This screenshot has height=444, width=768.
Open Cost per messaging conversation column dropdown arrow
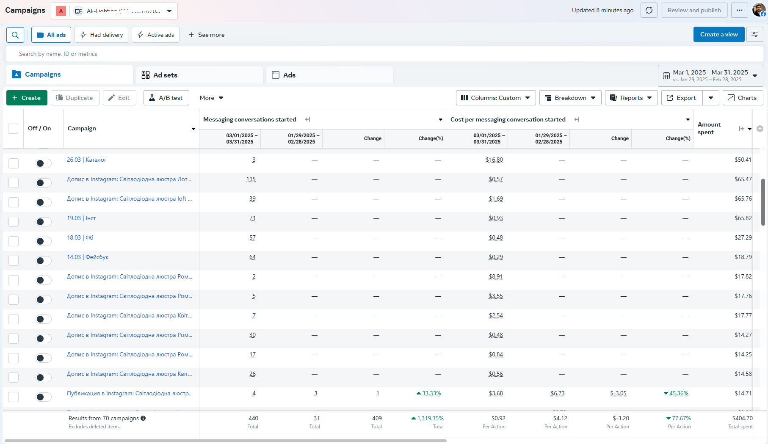[x=688, y=119]
